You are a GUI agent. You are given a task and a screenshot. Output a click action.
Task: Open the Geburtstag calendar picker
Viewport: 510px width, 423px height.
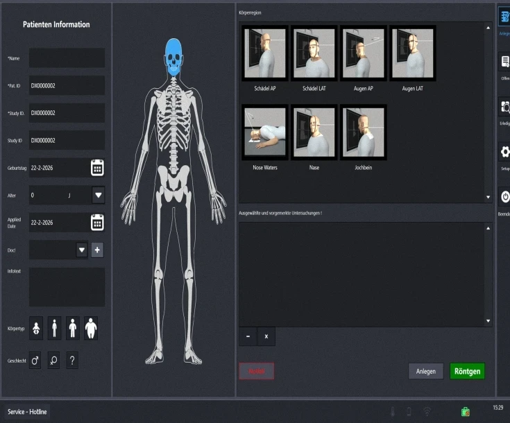click(x=97, y=168)
